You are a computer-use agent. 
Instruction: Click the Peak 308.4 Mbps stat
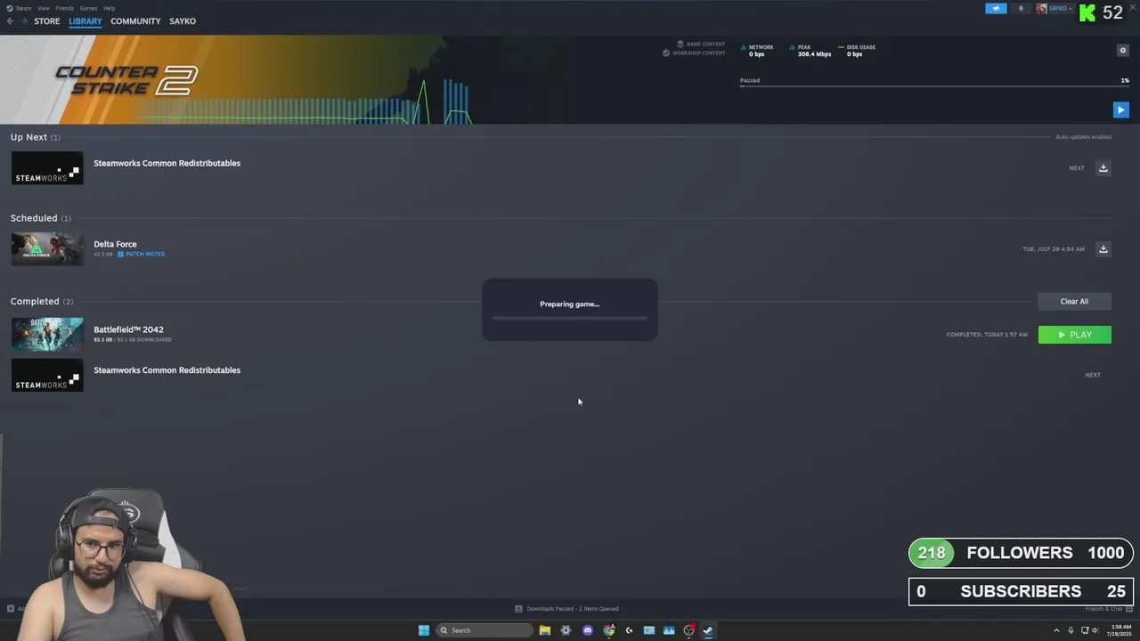pyautogui.click(x=810, y=51)
